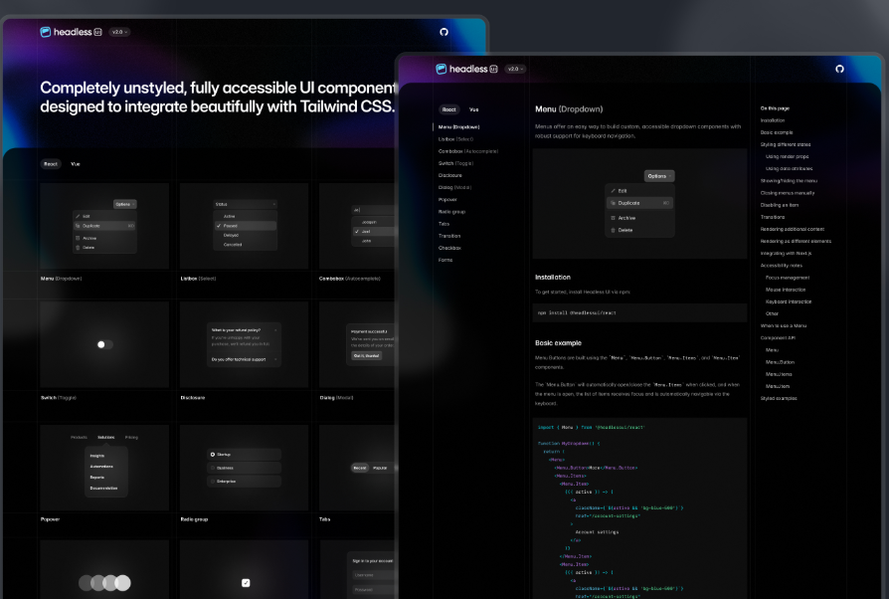Click trash icon beside Delete in docs window demo
The height and width of the screenshot is (599, 889).
tap(613, 230)
